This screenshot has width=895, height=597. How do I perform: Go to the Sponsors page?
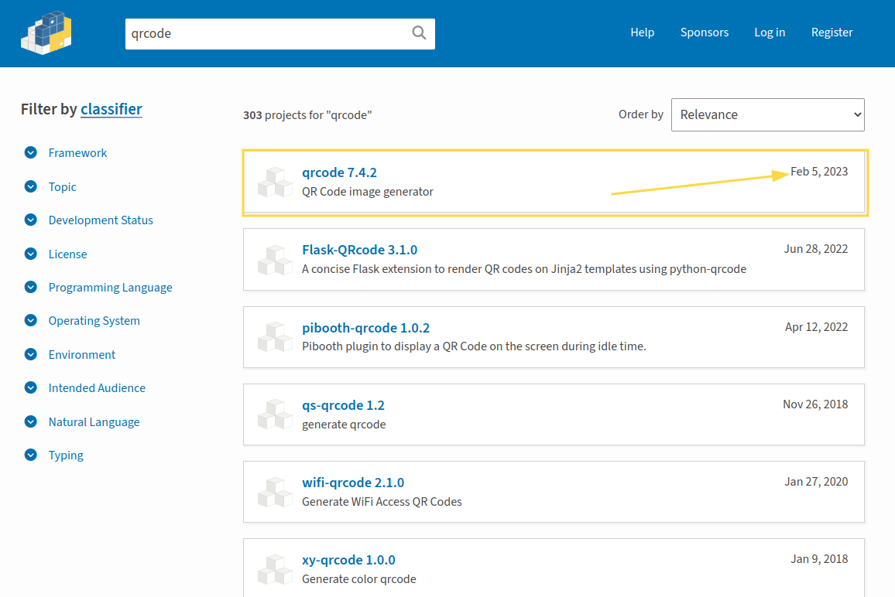(704, 32)
